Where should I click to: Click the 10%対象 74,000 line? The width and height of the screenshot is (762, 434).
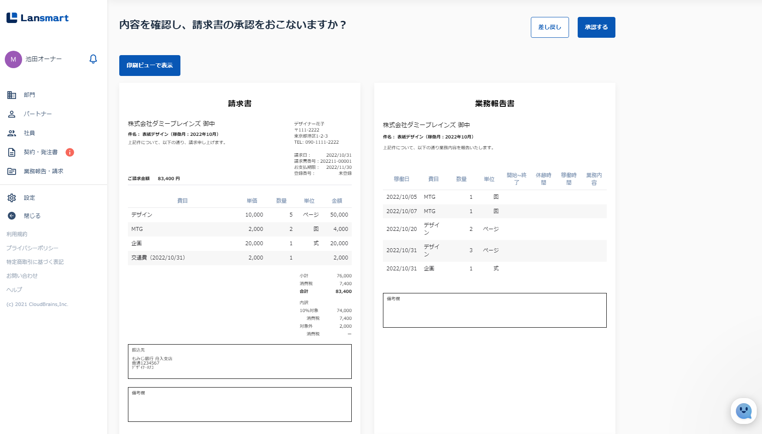coord(326,311)
